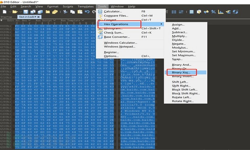
Task: Open the Templates menu
Action: [x=86, y=7]
